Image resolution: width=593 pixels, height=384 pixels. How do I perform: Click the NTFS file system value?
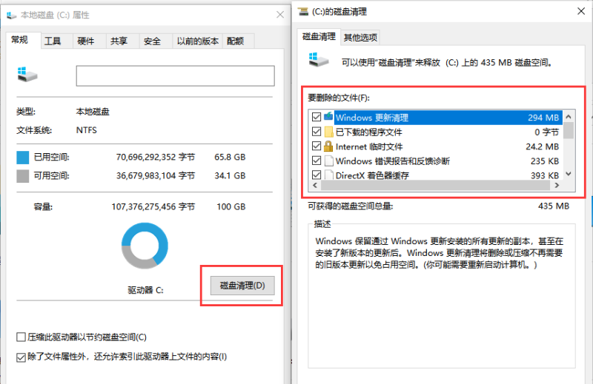click(87, 130)
